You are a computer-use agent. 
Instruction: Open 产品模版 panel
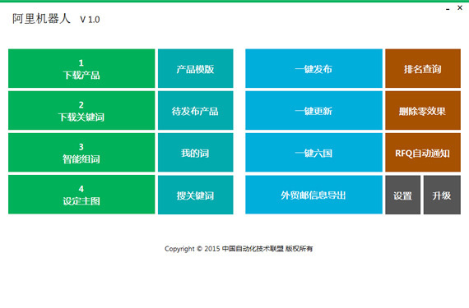tap(195, 68)
